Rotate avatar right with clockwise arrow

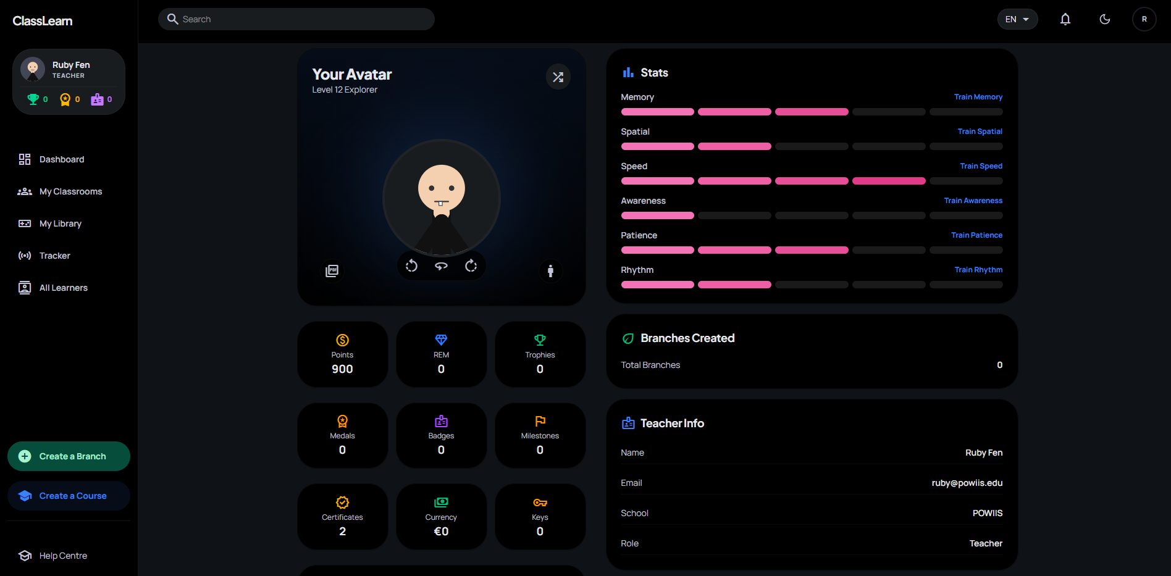(x=471, y=266)
